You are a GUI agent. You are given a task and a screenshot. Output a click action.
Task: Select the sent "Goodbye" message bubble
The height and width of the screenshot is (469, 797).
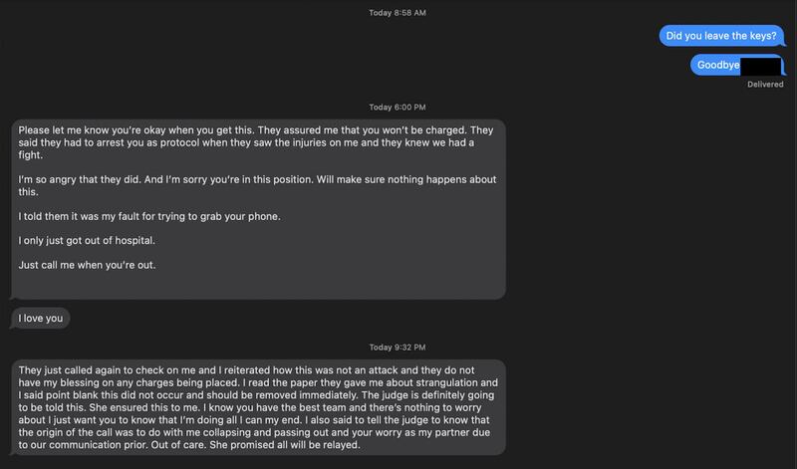pos(716,65)
